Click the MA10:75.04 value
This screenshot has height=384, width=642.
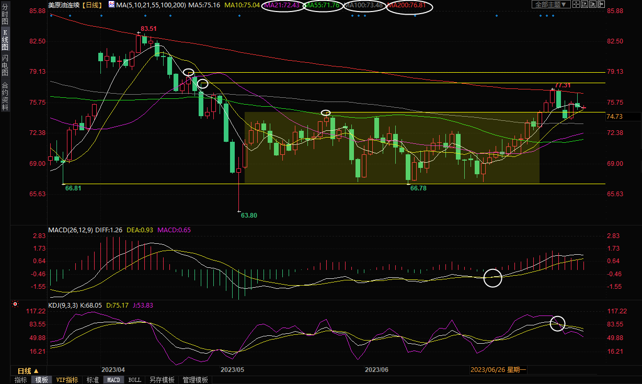243,5
